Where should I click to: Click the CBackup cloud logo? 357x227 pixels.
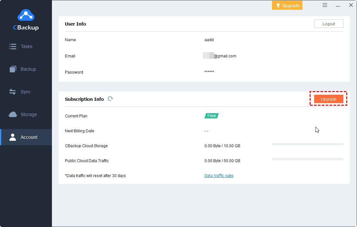click(26, 15)
